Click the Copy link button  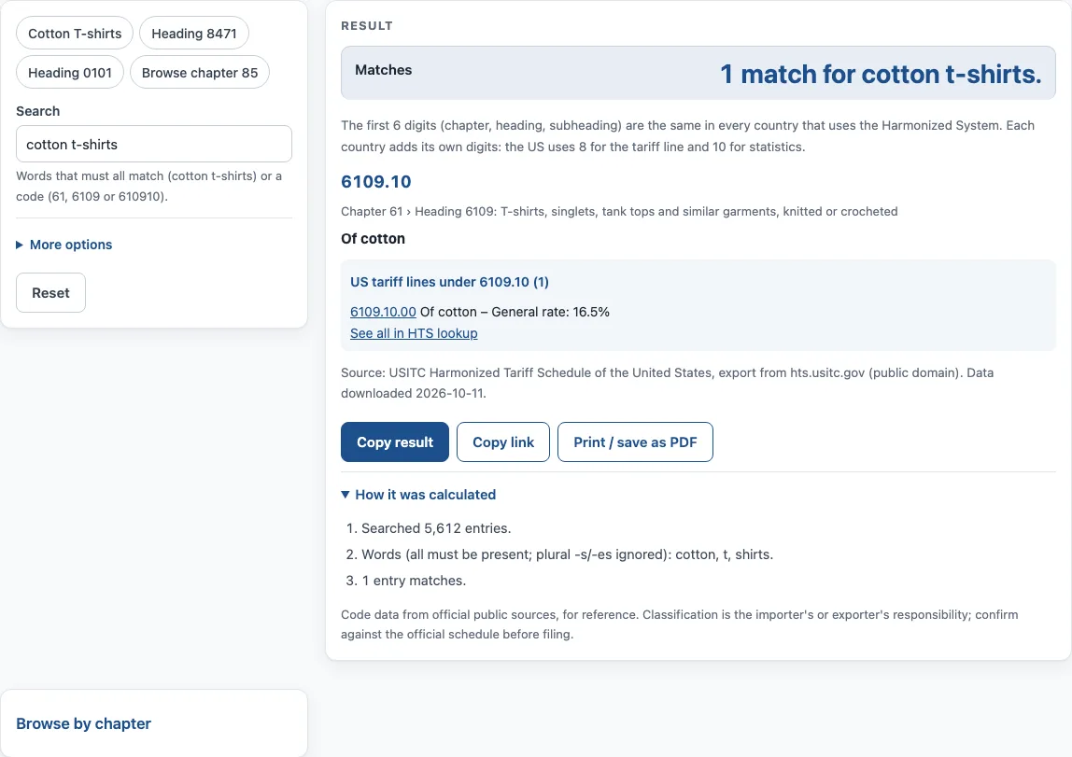pyautogui.click(x=503, y=442)
